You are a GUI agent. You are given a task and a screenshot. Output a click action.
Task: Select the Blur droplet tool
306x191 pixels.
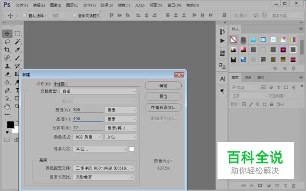tap(7, 82)
